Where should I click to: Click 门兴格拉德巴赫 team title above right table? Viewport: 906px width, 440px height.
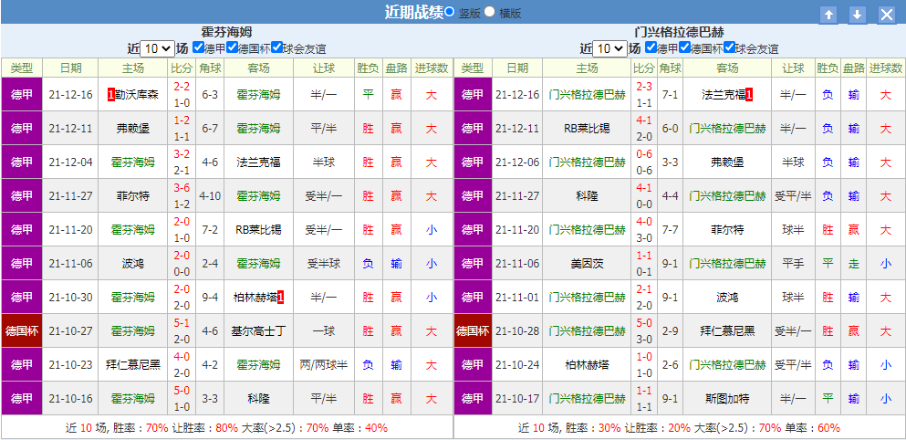(x=679, y=32)
